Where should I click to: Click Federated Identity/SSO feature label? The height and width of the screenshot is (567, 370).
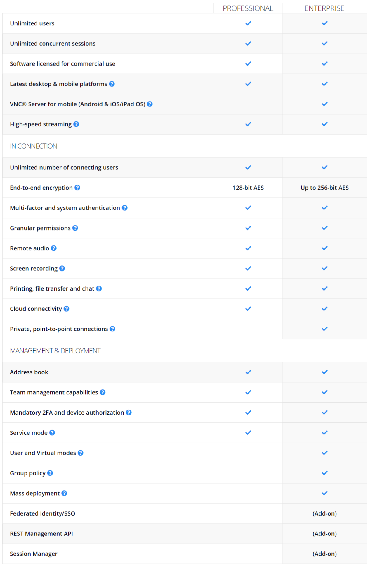coord(43,513)
